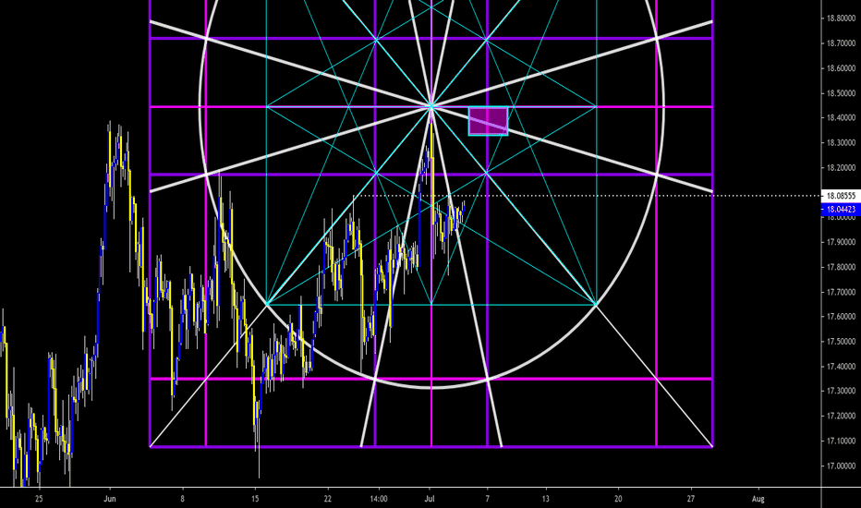Click the date label 20 on time axis
The image size is (861, 508).
tap(618, 499)
